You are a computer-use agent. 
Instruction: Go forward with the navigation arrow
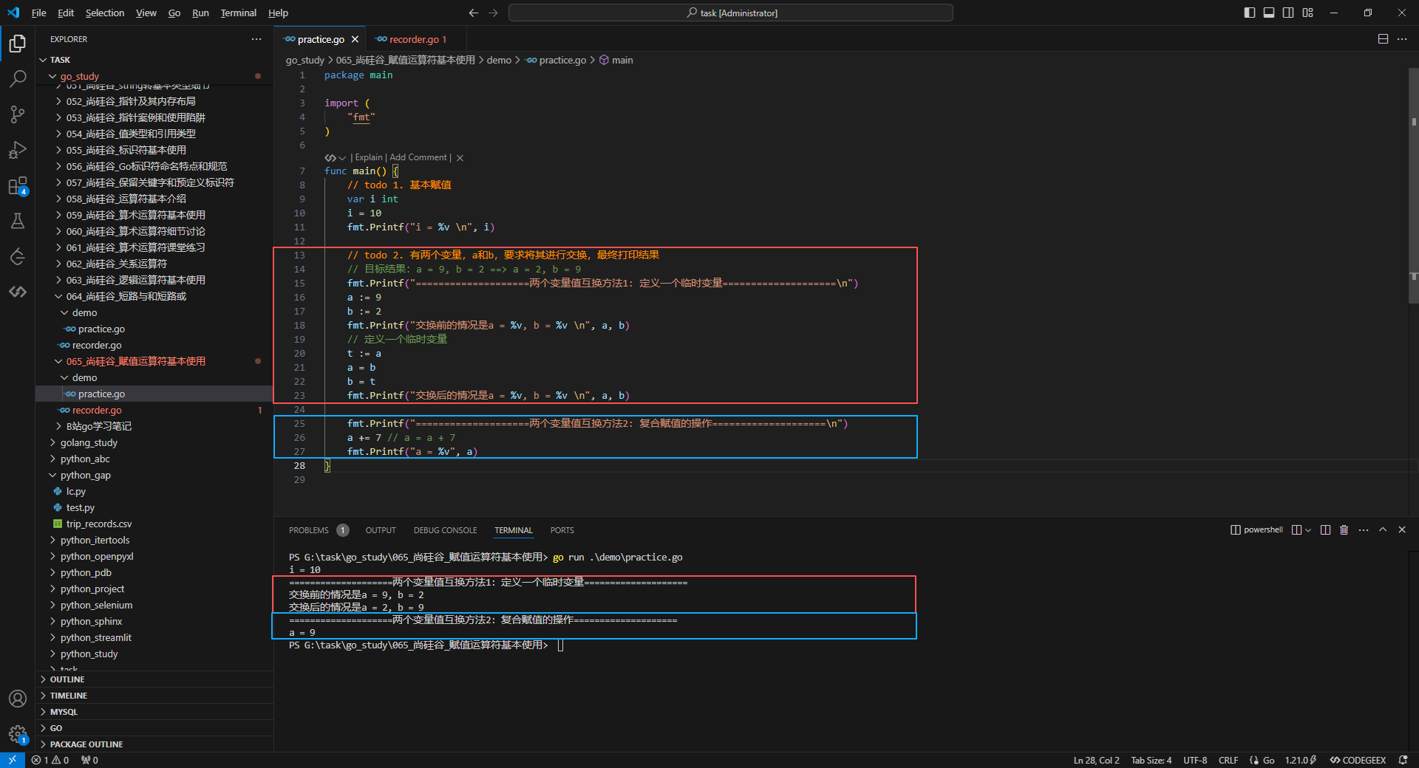click(x=493, y=13)
